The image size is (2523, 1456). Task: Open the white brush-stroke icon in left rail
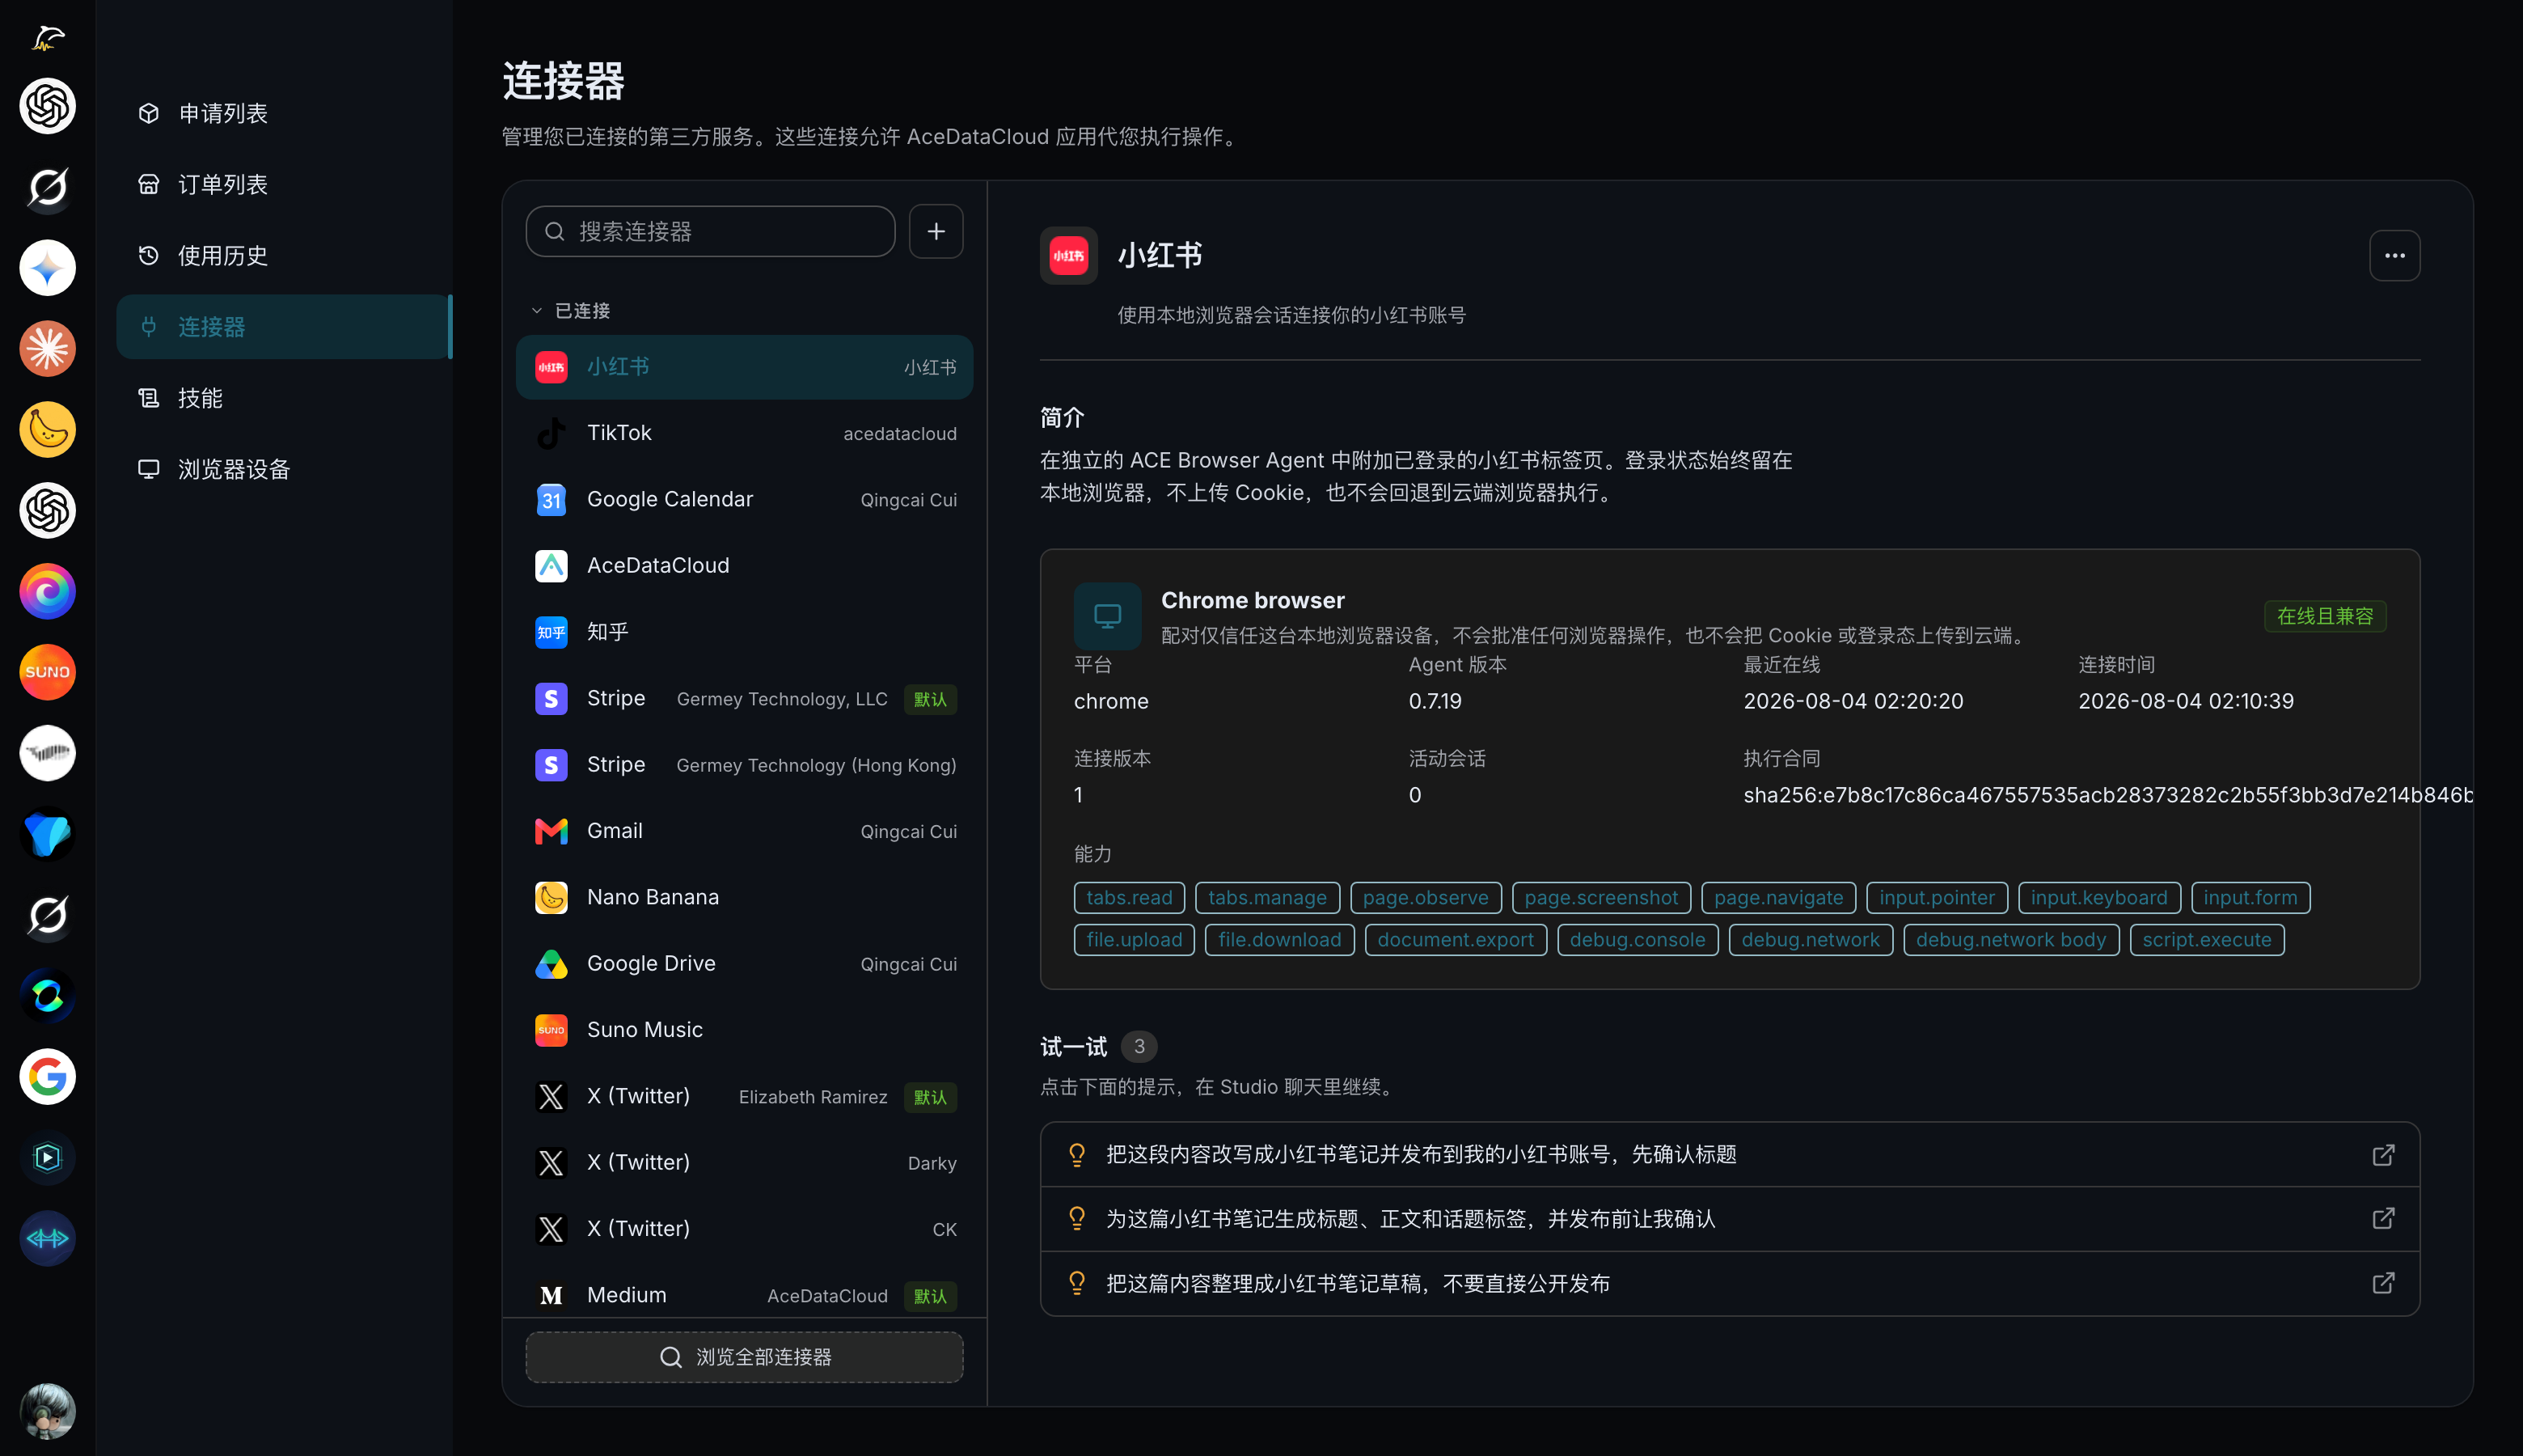pos(47,753)
